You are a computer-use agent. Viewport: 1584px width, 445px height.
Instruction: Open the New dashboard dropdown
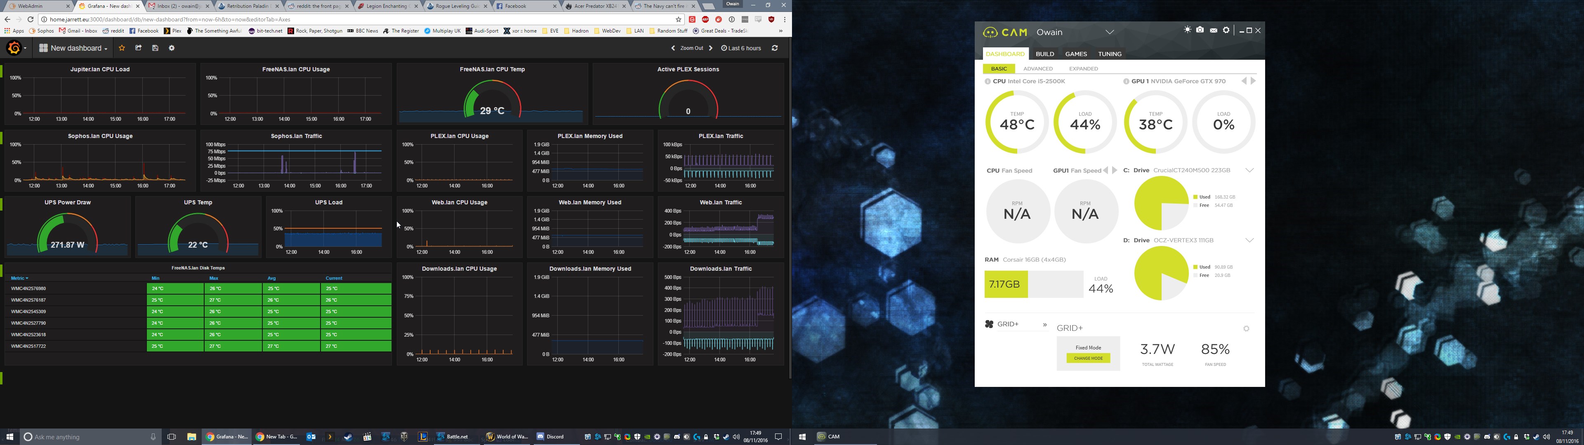(x=73, y=48)
